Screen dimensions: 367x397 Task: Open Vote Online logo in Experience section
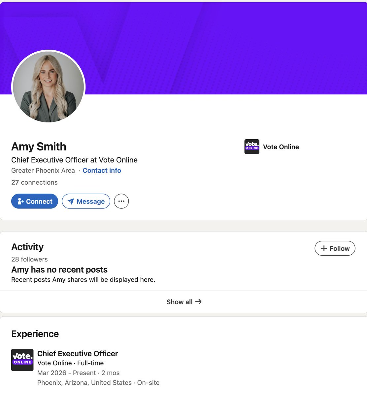[22, 360]
